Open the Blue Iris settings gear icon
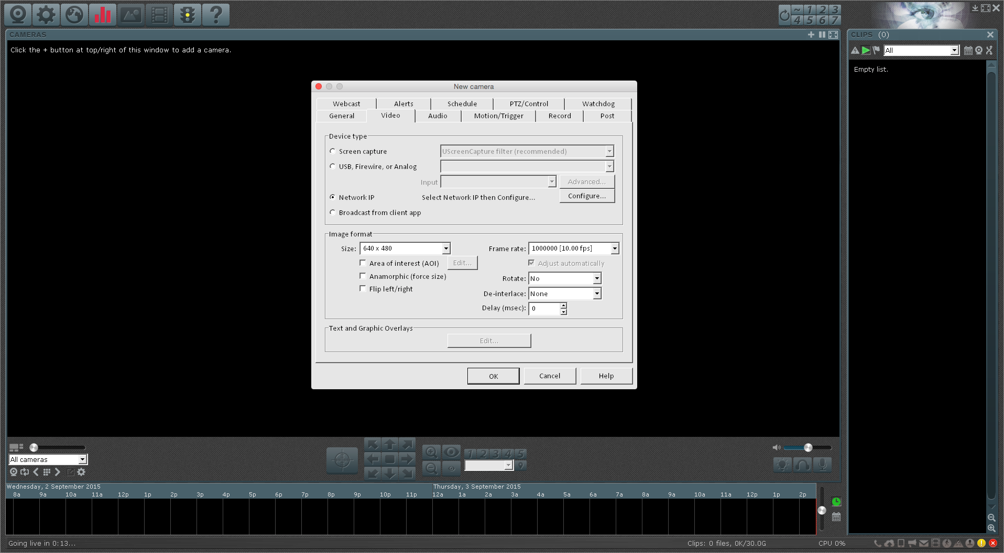The height and width of the screenshot is (553, 1004). 46,15
